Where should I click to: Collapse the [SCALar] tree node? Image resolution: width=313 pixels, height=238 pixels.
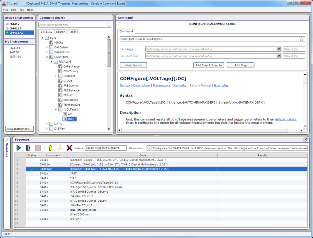pyautogui.click(x=51, y=62)
